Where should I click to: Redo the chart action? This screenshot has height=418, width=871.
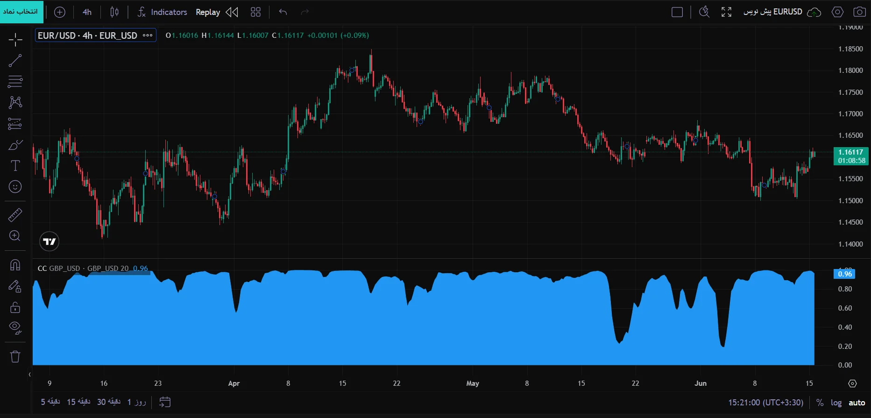305,12
